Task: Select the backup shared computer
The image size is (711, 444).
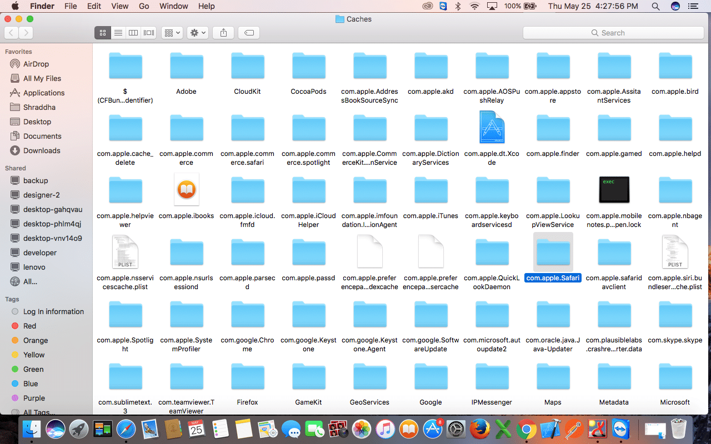Action: pyautogui.click(x=36, y=180)
